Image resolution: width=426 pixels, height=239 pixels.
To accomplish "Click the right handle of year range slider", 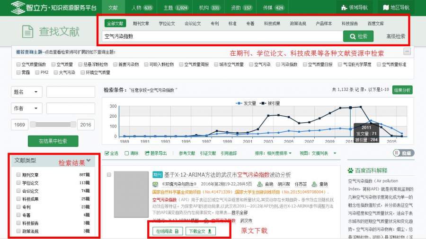I will pyautogui.click(x=73, y=124).
